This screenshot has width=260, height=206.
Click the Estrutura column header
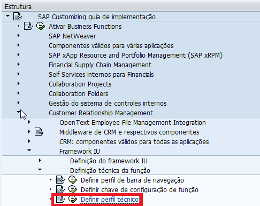131,7
